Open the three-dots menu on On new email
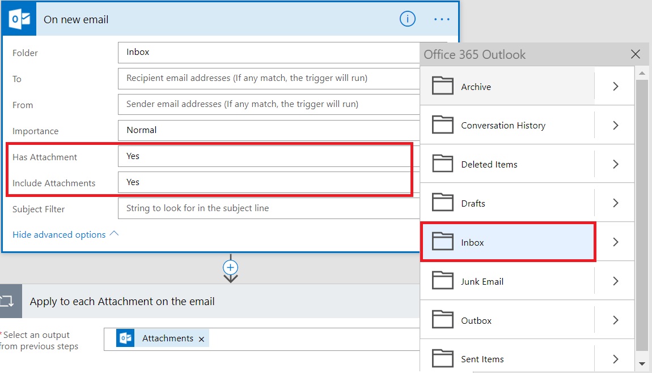 442,19
